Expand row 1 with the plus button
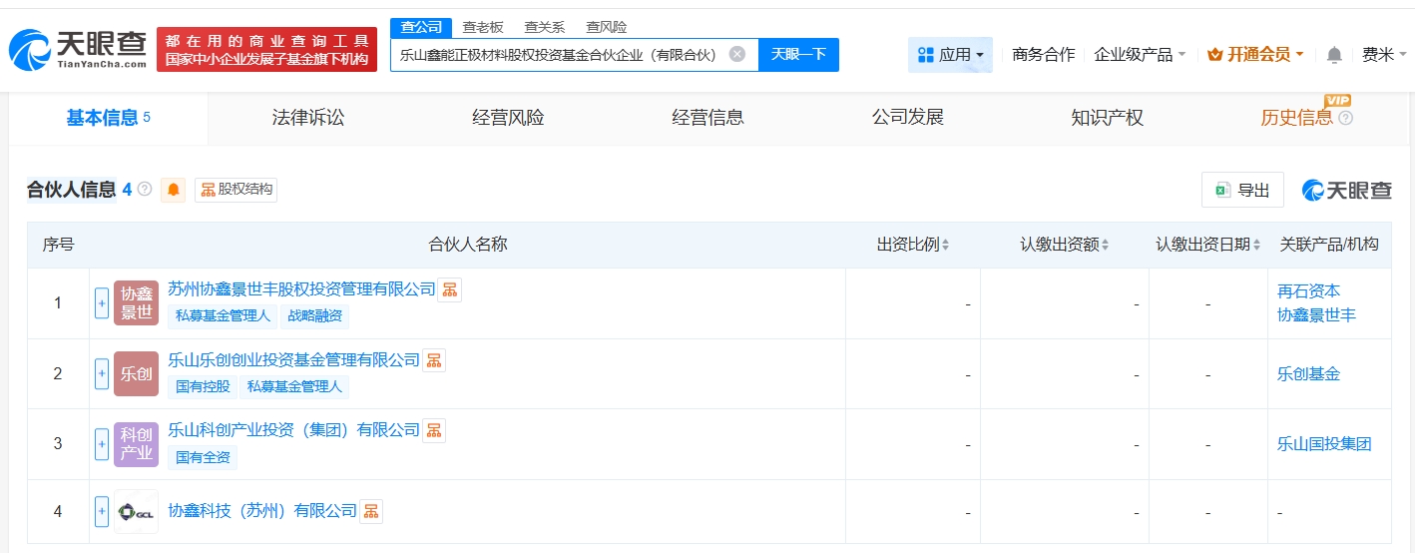The height and width of the screenshot is (553, 1415). 102,303
